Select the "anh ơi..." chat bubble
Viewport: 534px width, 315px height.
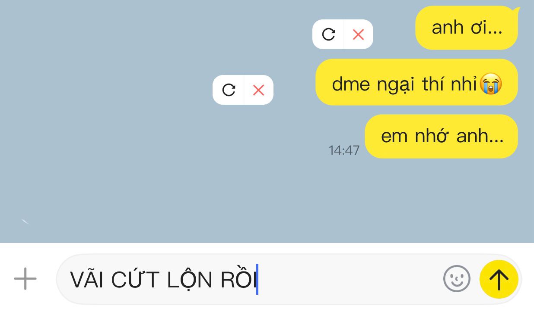tap(467, 28)
